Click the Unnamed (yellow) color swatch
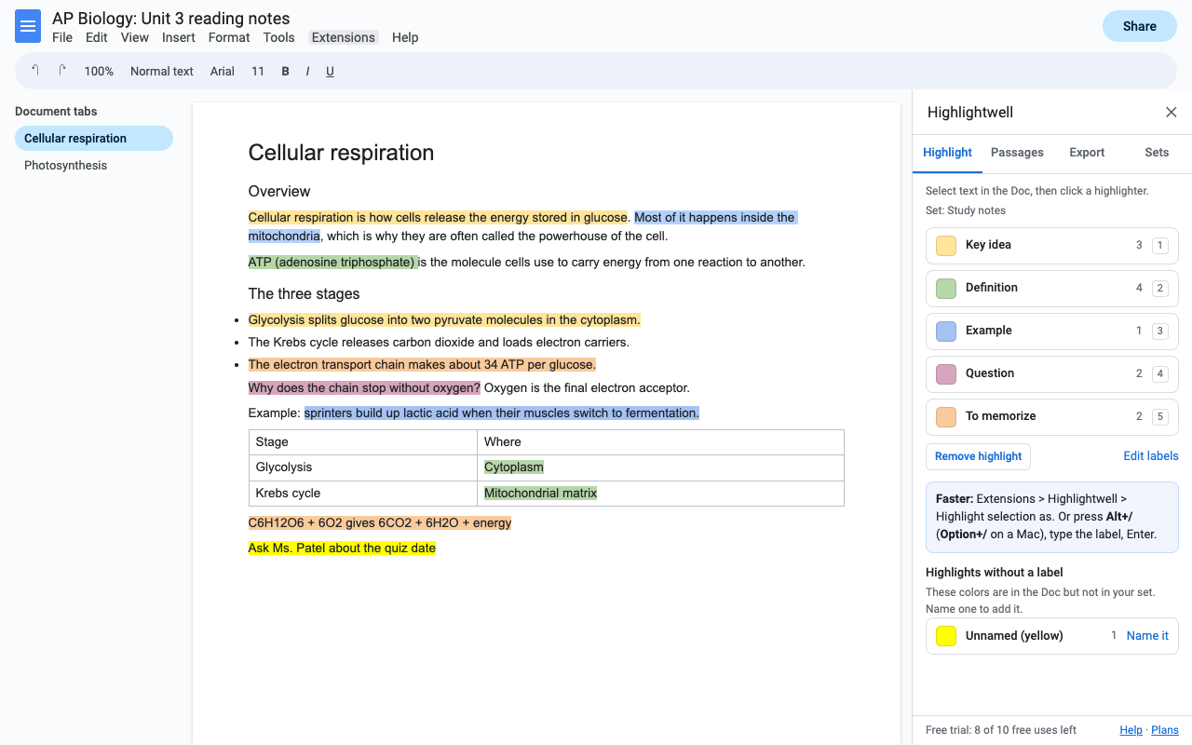This screenshot has width=1192, height=745. pyautogui.click(x=946, y=636)
